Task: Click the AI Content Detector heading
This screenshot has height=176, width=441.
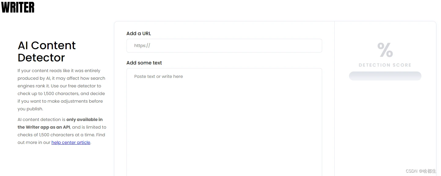Action: 47,51
